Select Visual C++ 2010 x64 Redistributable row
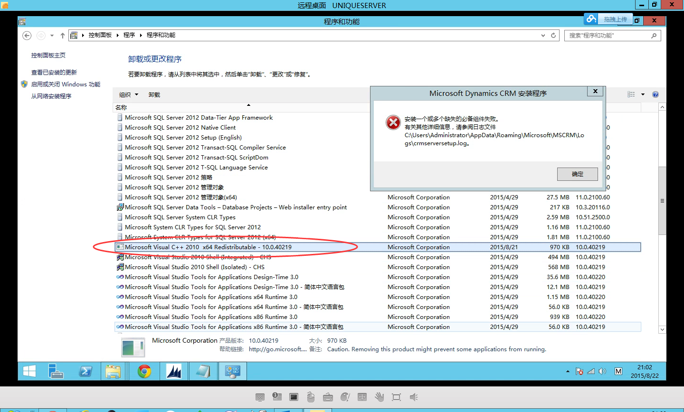Image resolution: width=684 pixels, height=412 pixels. (x=378, y=247)
